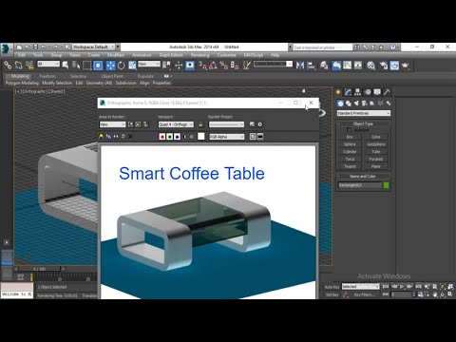Open the Area to Render dropdown
The width and height of the screenshot is (456, 342).
pyautogui.click(x=112, y=124)
